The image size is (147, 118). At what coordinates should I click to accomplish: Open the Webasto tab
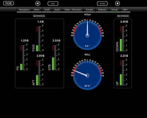point(102,10)
